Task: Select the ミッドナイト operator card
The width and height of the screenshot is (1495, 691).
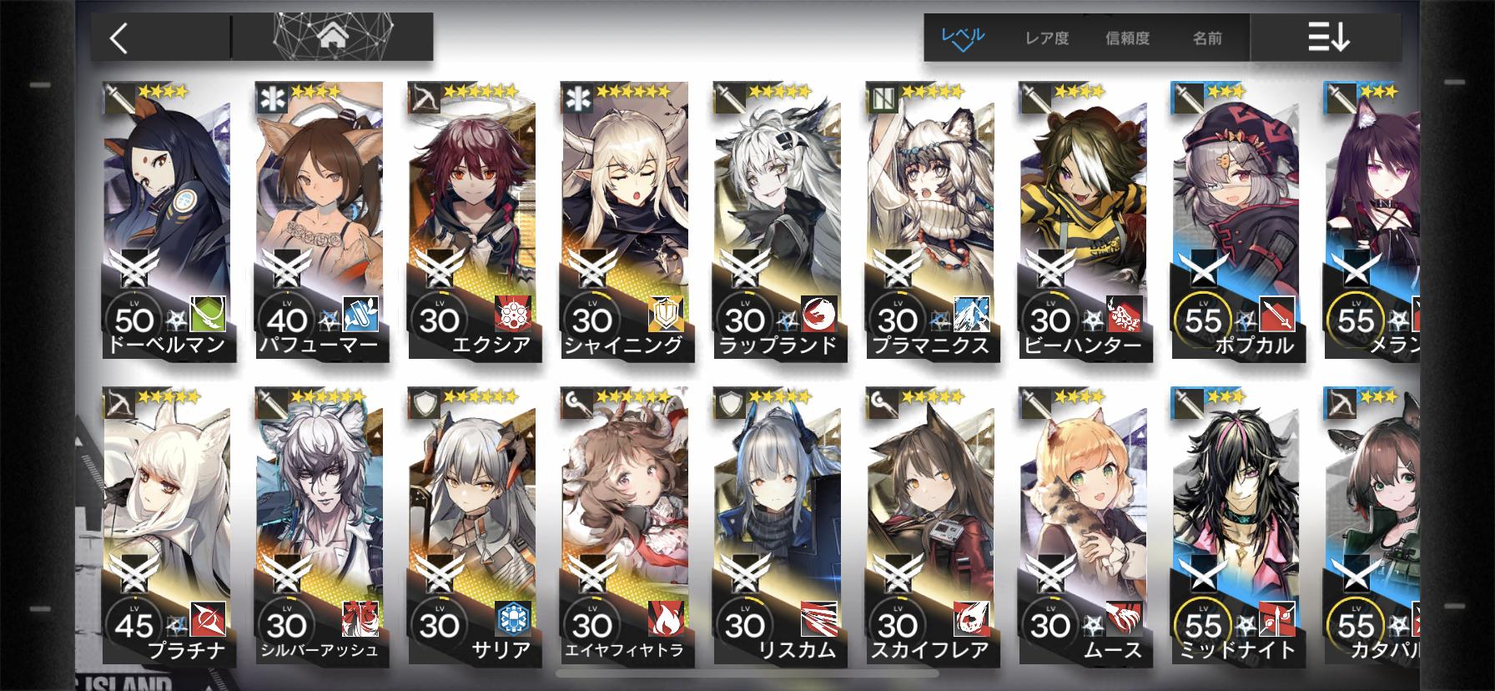Action: click(x=1236, y=526)
